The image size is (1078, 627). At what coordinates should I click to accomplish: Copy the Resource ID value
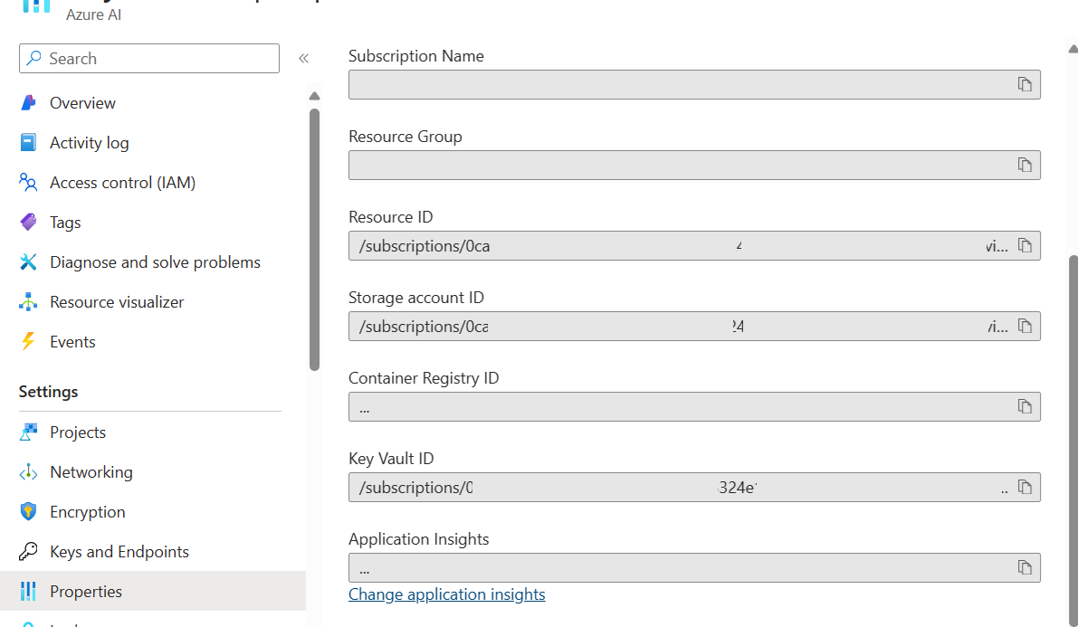[1025, 245]
